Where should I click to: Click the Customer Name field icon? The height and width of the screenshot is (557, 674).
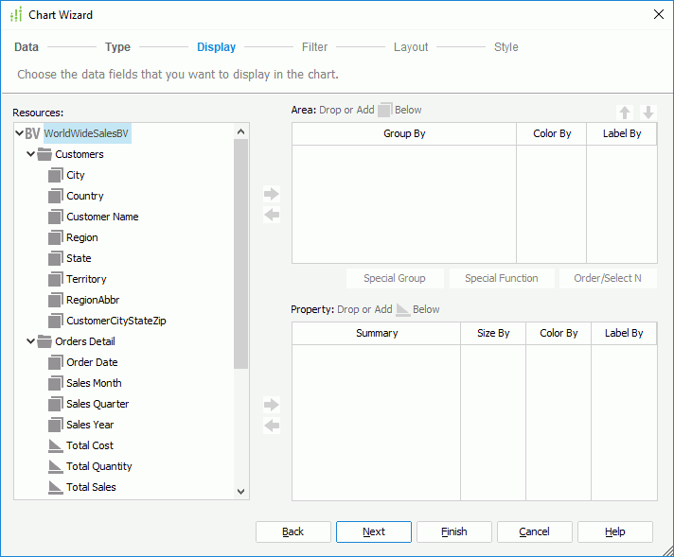pyautogui.click(x=56, y=217)
